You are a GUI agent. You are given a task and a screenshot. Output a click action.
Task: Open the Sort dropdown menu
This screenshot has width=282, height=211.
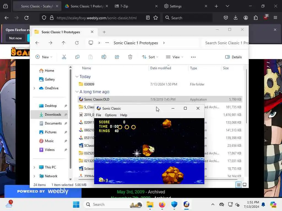[x=150, y=57]
